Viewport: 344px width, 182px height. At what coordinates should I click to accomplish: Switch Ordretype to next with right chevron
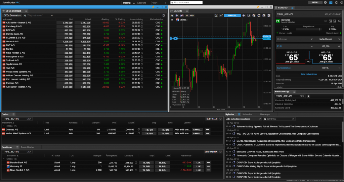coord(339,39)
